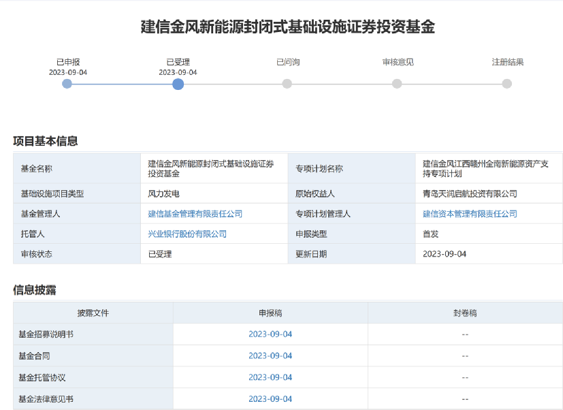Click 青岛天润启航投资有限公司 value cell

[x=489, y=193]
